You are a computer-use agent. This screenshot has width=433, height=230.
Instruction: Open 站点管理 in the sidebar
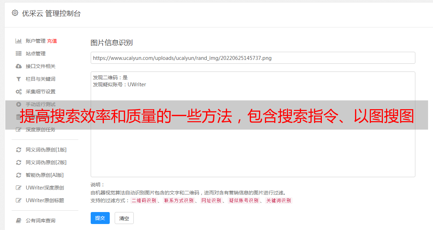[36, 54]
